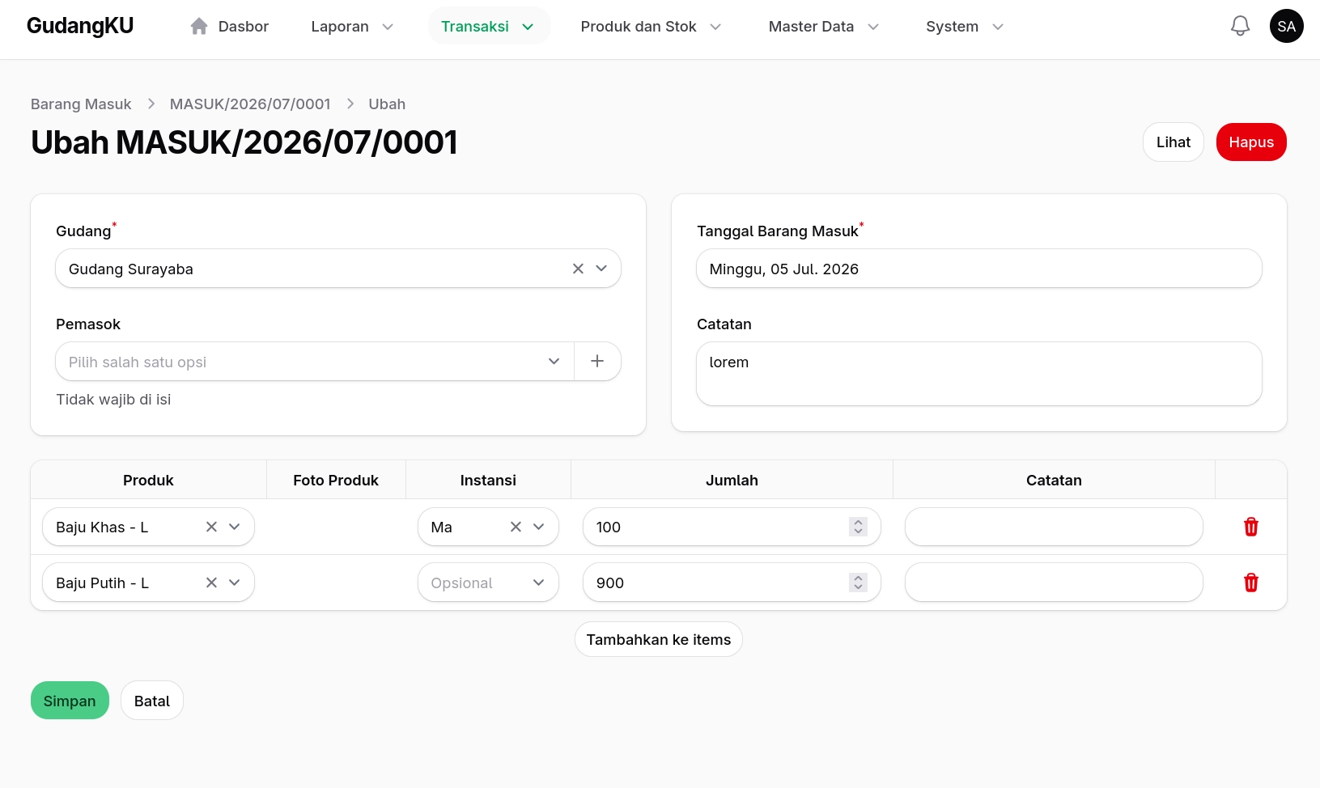This screenshot has height=788, width=1320.
Task: Open the Tanggal Barang Masuk date field
Action: point(979,269)
